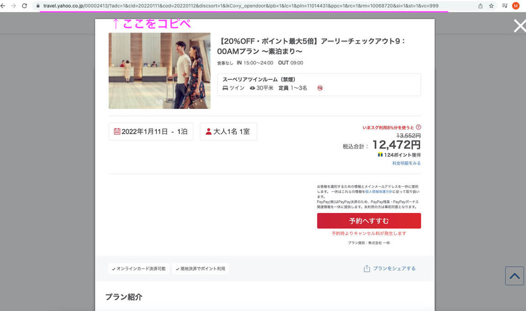Image resolution: width=526 pixels, height=311 pixels.
Task: Click the person icon on the guest selector
Action: tap(210, 131)
